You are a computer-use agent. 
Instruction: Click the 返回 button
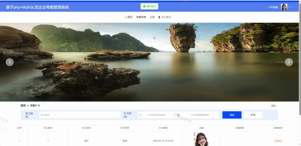[273, 106]
